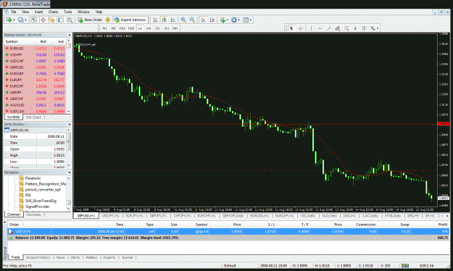Open the Insert menu
Image resolution: width=453 pixels, height=271 pixels.
[x=38, y=12]
